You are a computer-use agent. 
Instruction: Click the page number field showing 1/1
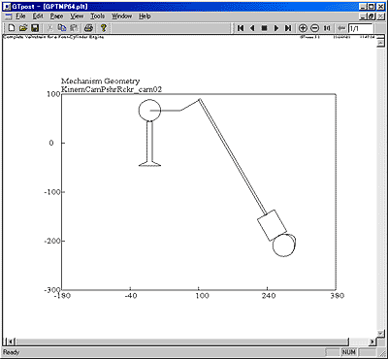[x=361, y=28]
